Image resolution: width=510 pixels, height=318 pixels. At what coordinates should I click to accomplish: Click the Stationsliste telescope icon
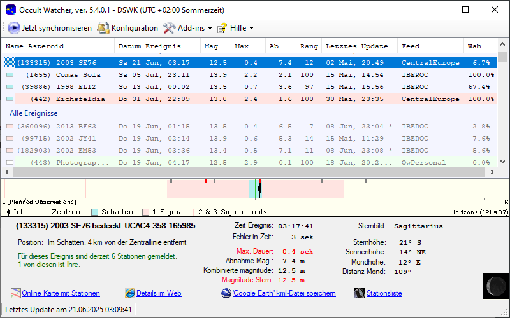click(x=360, y=293)
